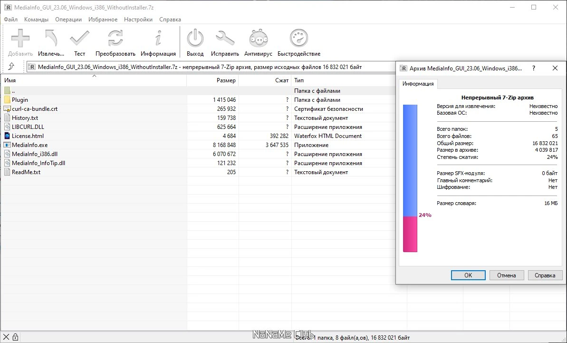Click packed size value 392 282
Screen dimensions: 567x343
click(279, 136)
